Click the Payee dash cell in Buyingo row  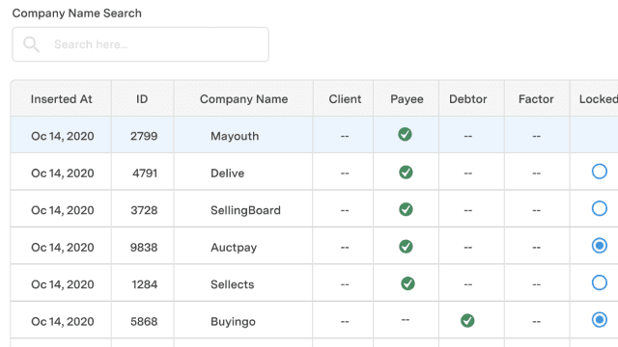(x=406, y=319)
